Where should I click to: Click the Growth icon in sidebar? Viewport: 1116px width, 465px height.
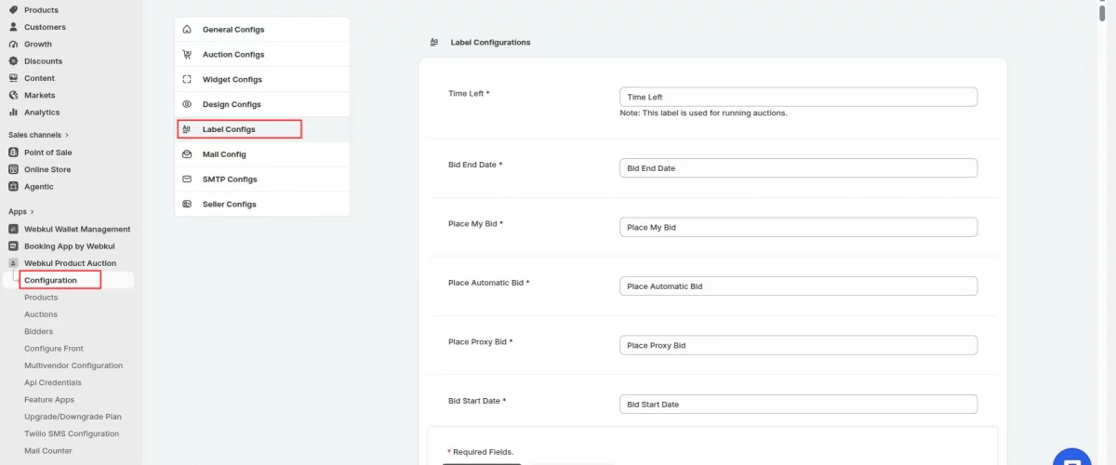(x=13, y=44)
